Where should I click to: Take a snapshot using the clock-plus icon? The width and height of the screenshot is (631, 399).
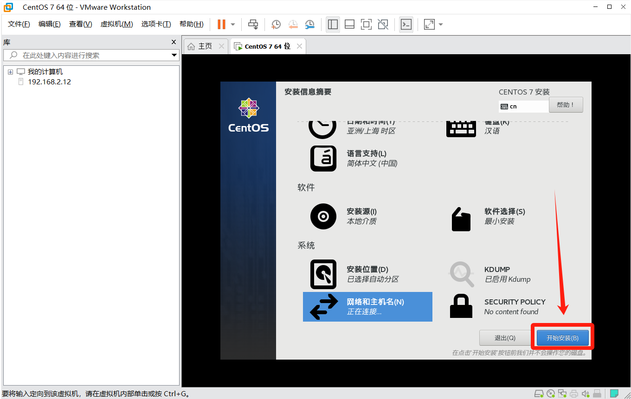[276, 24]
